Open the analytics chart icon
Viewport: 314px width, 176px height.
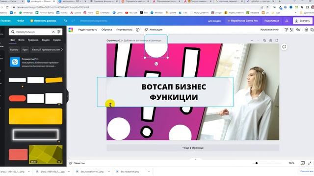287,21
